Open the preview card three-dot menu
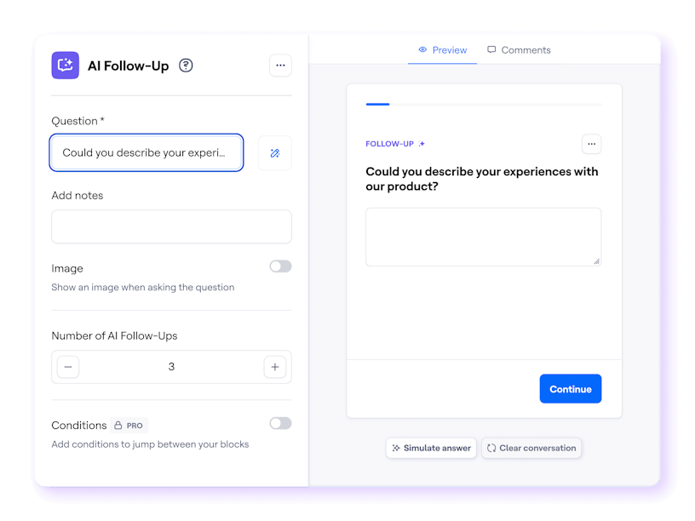Image resolution: width=695 pixels, height=521 pixels. 592,144
